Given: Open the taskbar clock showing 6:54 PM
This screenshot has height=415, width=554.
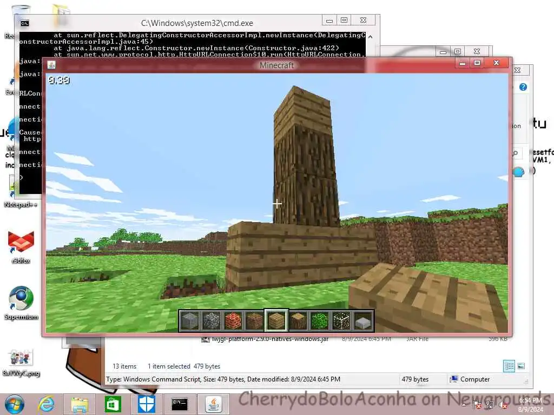Looking at the screenshot, I should pos(530,405).
